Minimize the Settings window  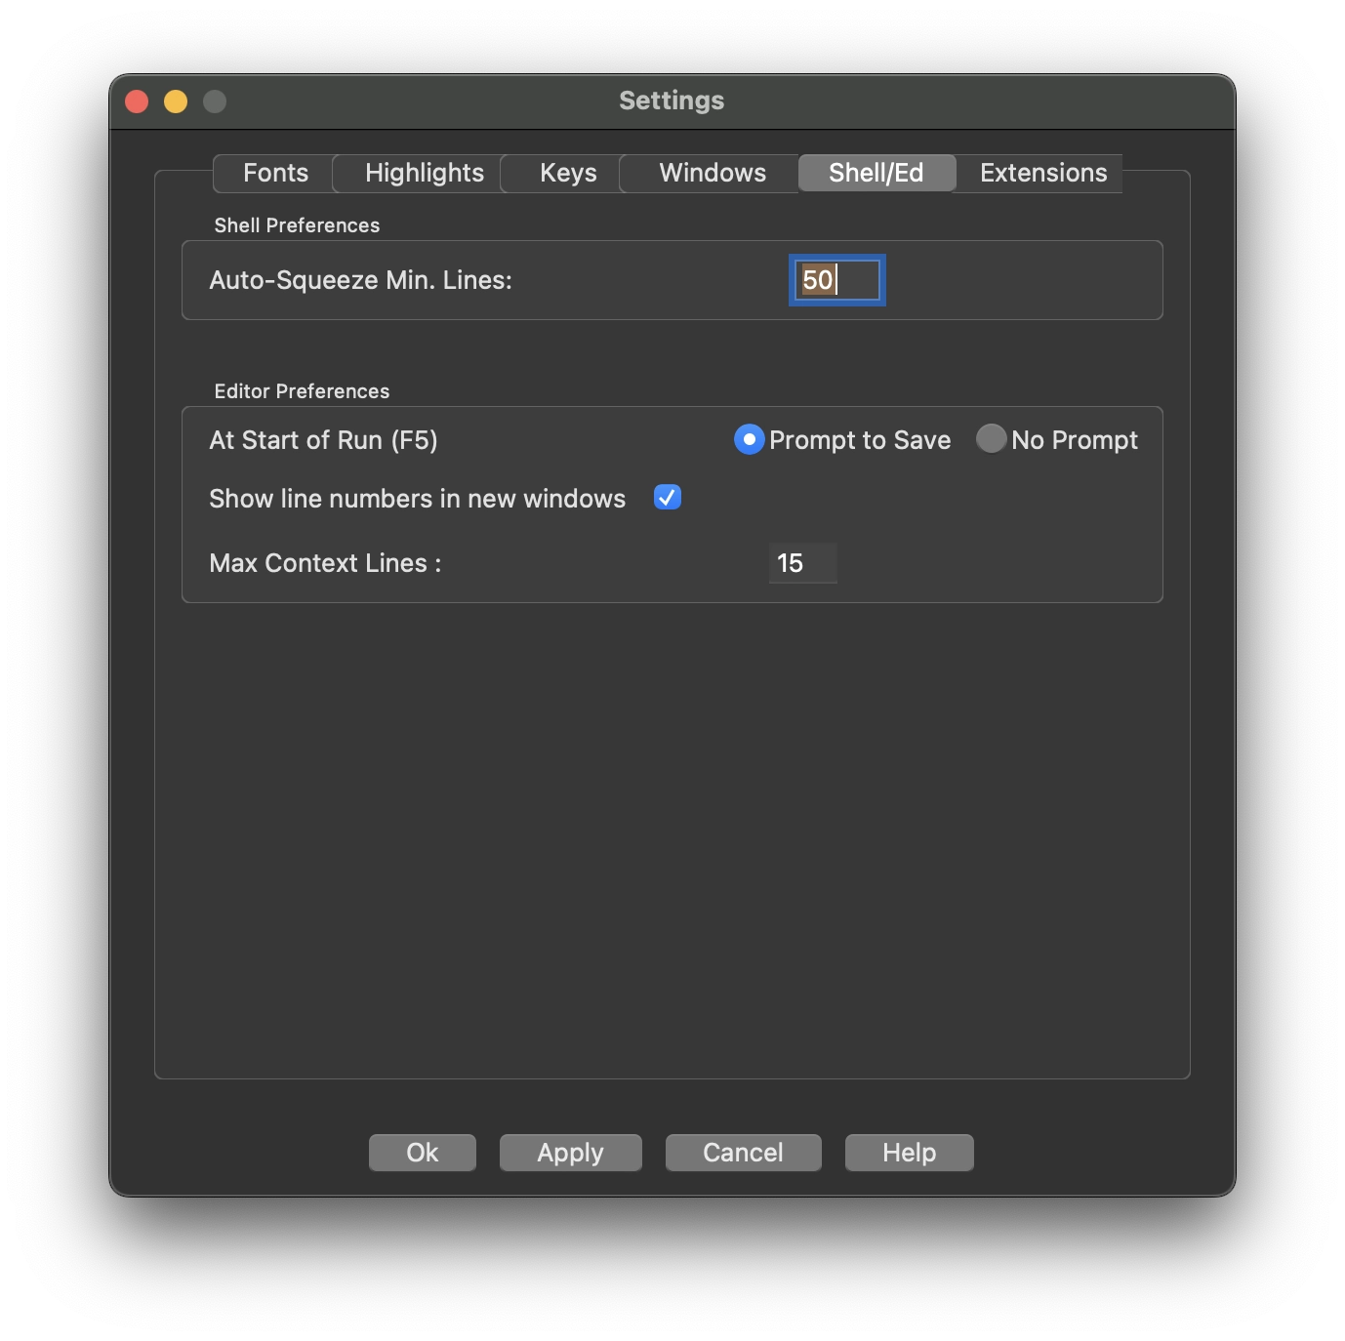[175, 101]
